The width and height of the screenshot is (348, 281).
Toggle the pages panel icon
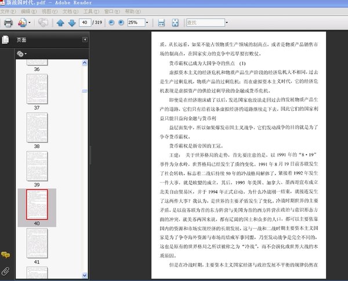(5, 39)
